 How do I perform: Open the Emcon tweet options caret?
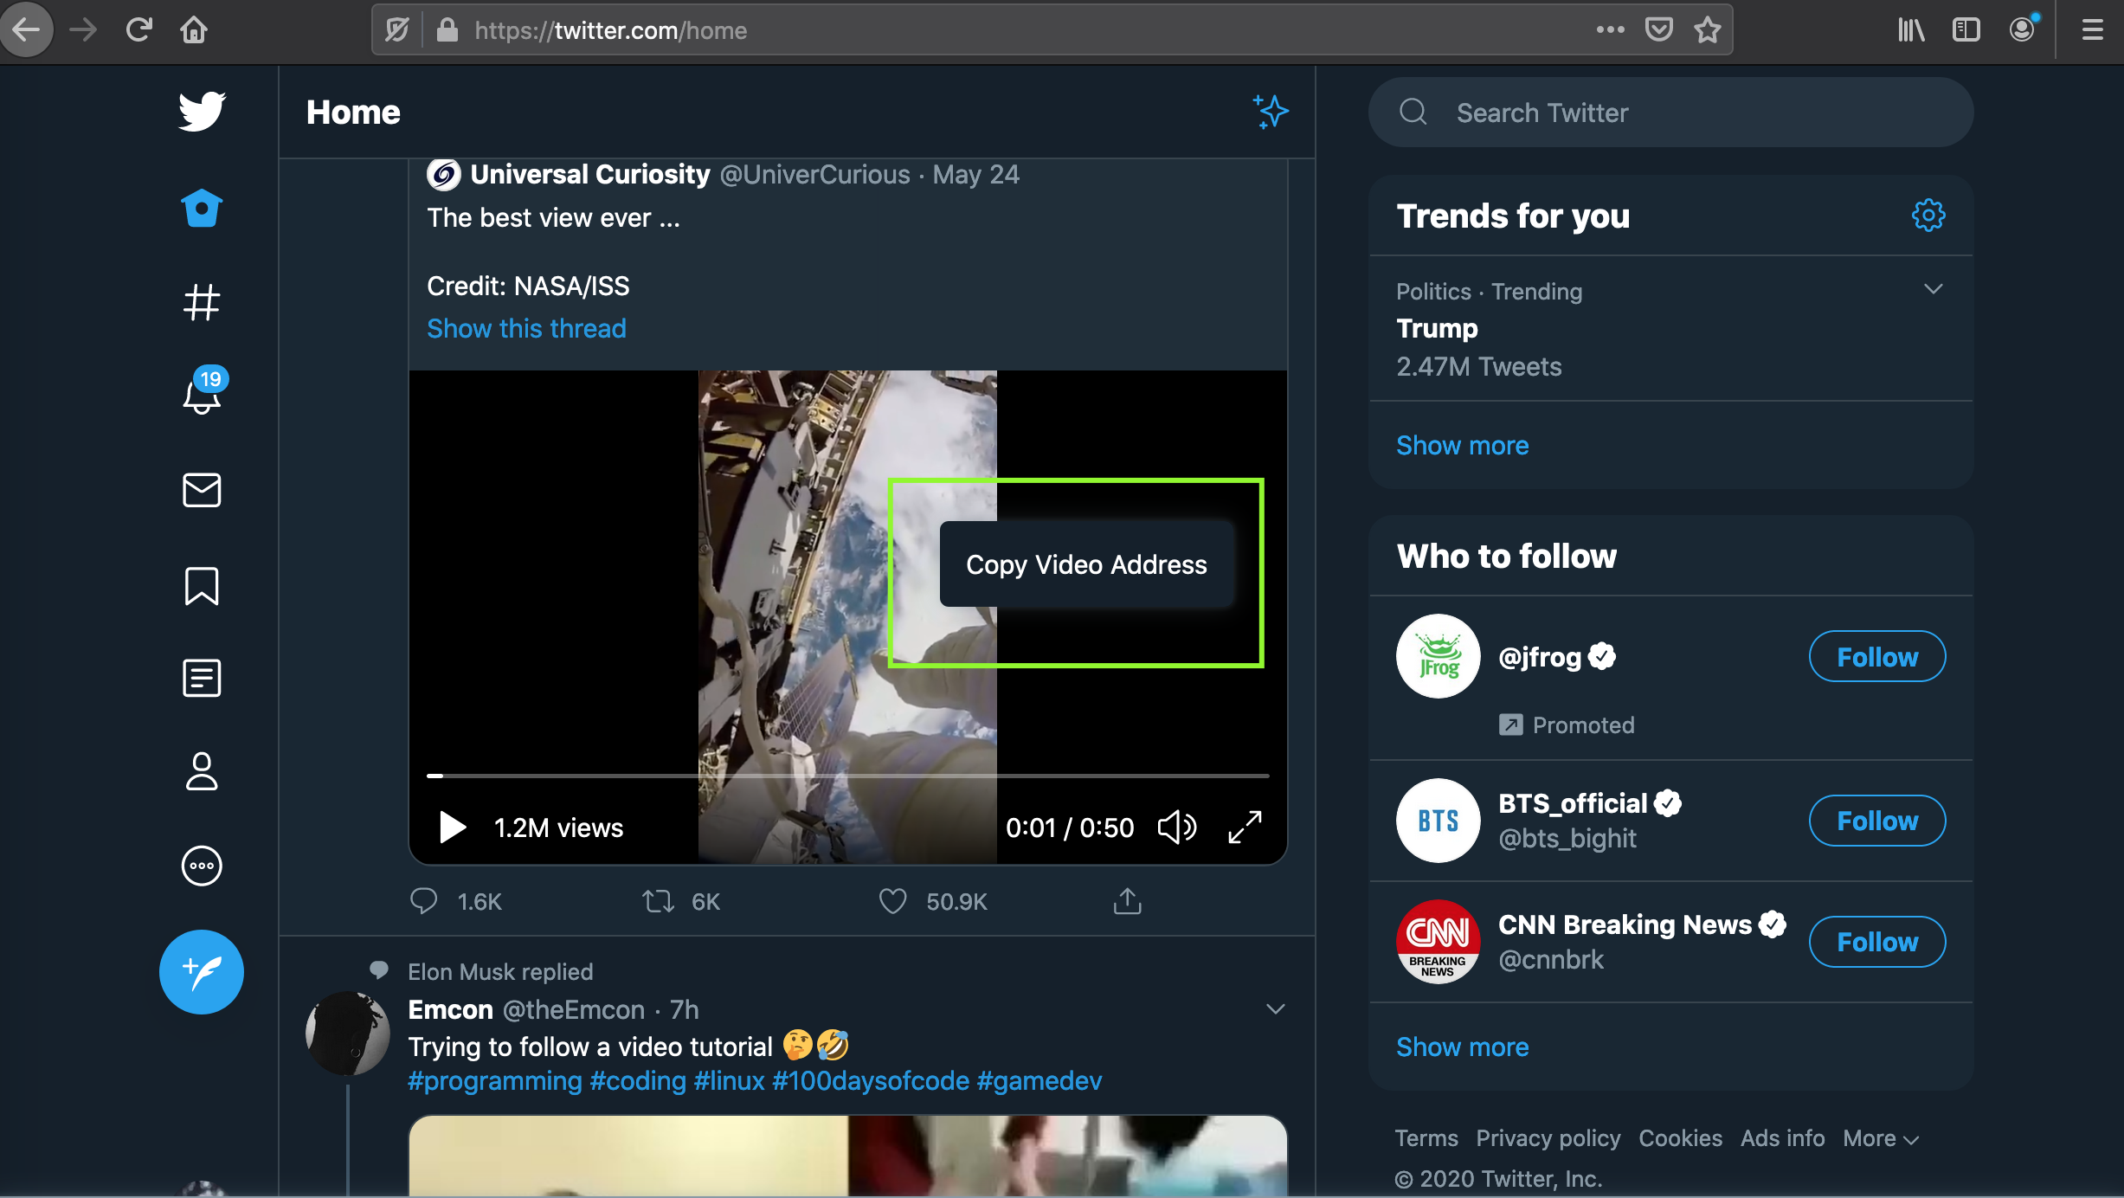[x=1275, y=1008]
